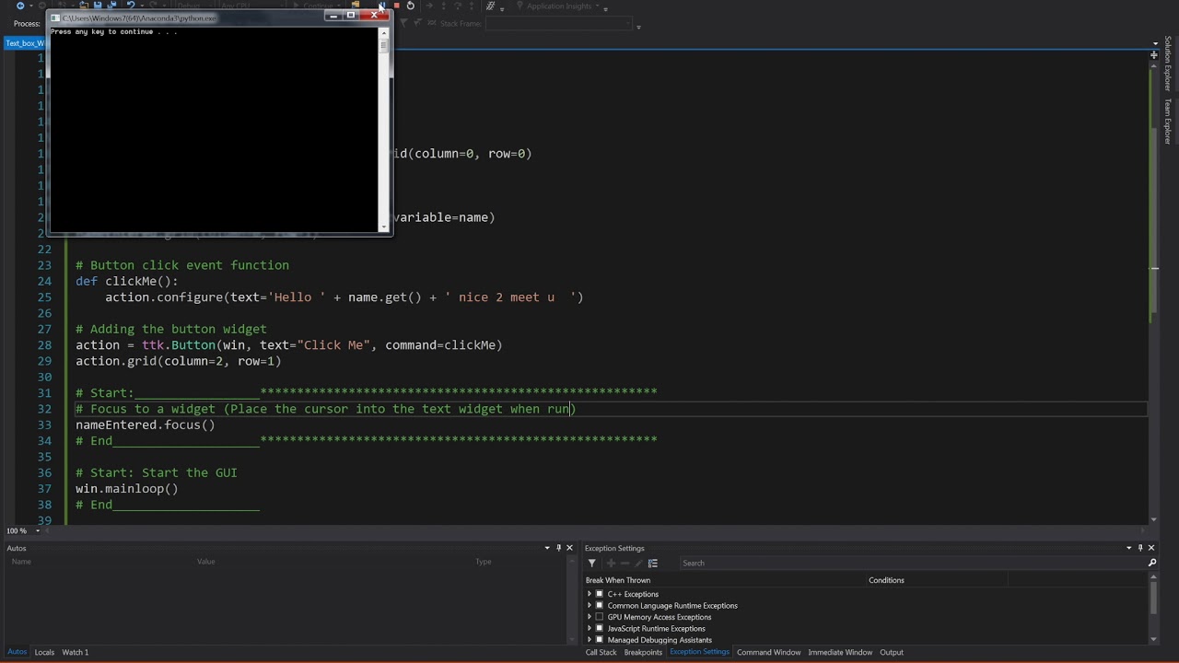Toggle Common Language Runtime Exceptions checkbox
Image resolution: width=1179 pixels, height=663 pixels.
(x=600, y=606)
